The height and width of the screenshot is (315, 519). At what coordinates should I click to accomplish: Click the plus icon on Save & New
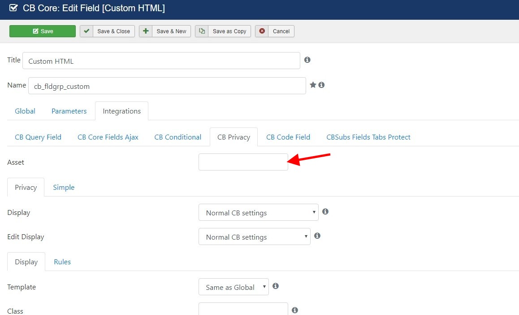[146, 31]
